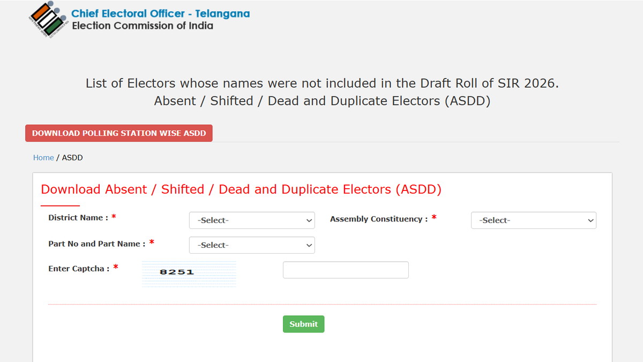Go to Home via breadcrumb link

click(x=43, y=158)
